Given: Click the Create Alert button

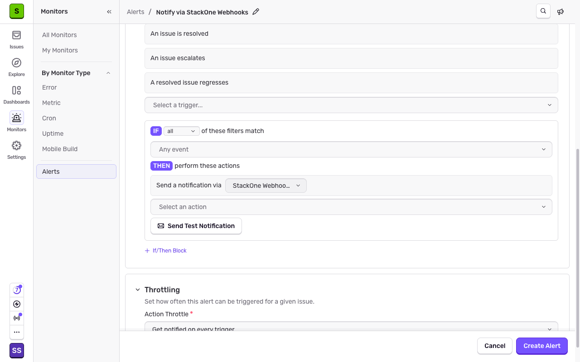Looking at the screenshot, I should [x=542, y=346].
